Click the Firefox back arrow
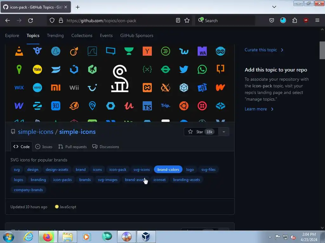The width and height of the screenshot is (325, 243). click(x=8, y=21)
